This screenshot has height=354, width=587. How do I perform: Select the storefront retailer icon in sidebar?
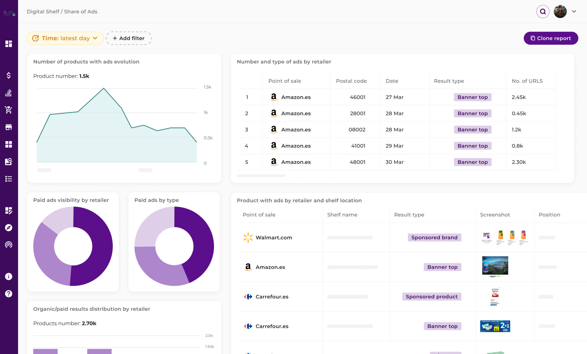(x=9, y=127)
